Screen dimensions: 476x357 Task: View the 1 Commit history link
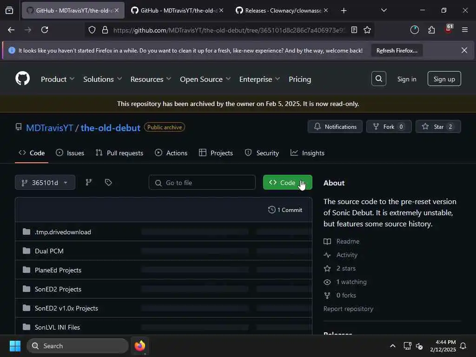tap(285, 210)
